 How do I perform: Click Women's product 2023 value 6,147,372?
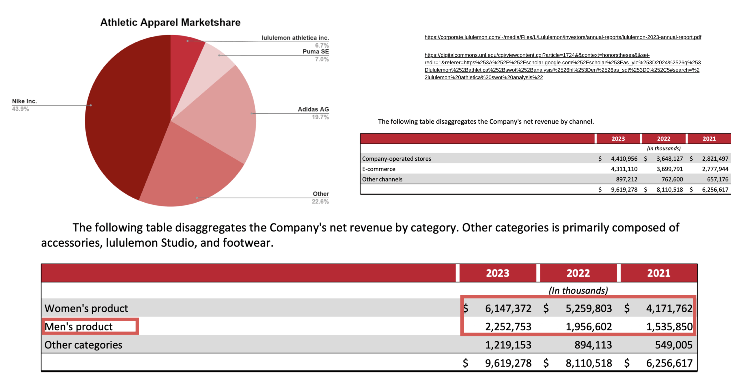508,308
